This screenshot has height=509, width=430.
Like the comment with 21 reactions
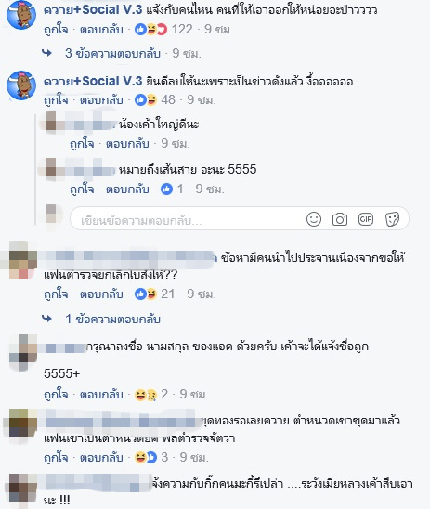point(56,294)
